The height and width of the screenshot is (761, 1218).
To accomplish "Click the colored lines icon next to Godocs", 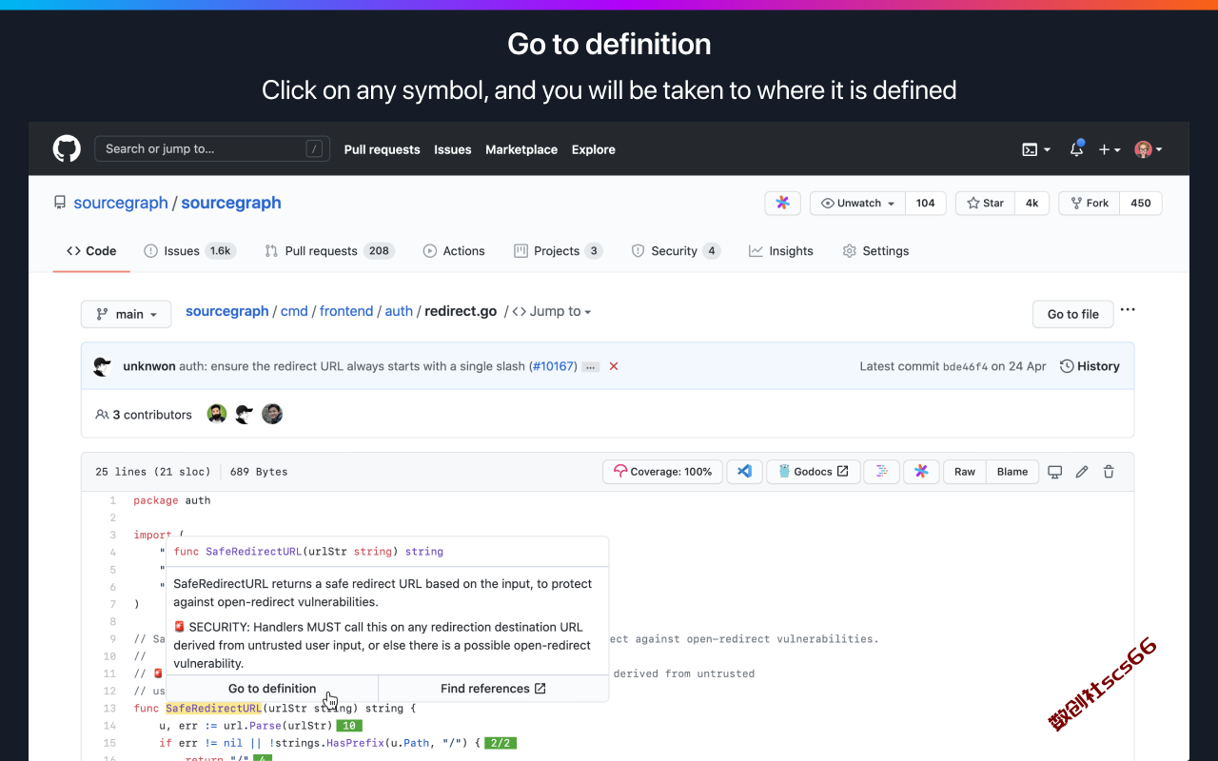I will coord(882,472).
